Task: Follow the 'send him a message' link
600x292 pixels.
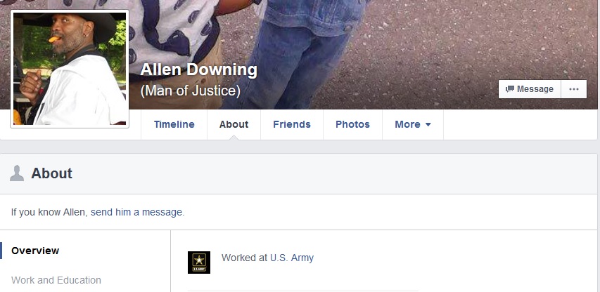Action: pos(137,212)
